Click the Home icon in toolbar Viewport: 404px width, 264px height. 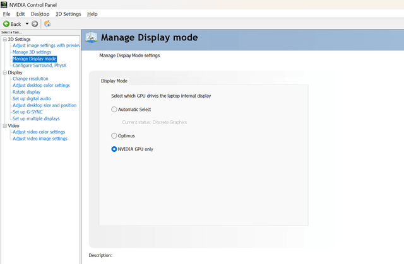(x=47, y=24)
